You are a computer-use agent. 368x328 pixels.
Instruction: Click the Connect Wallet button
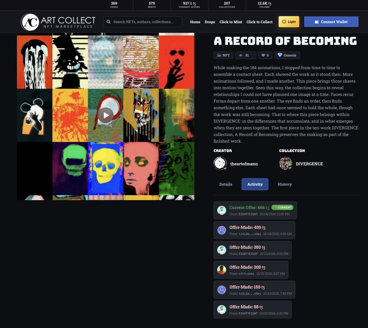click(x=331, y=22)
